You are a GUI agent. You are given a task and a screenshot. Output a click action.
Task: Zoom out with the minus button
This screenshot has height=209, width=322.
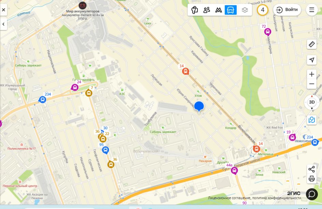312,84
